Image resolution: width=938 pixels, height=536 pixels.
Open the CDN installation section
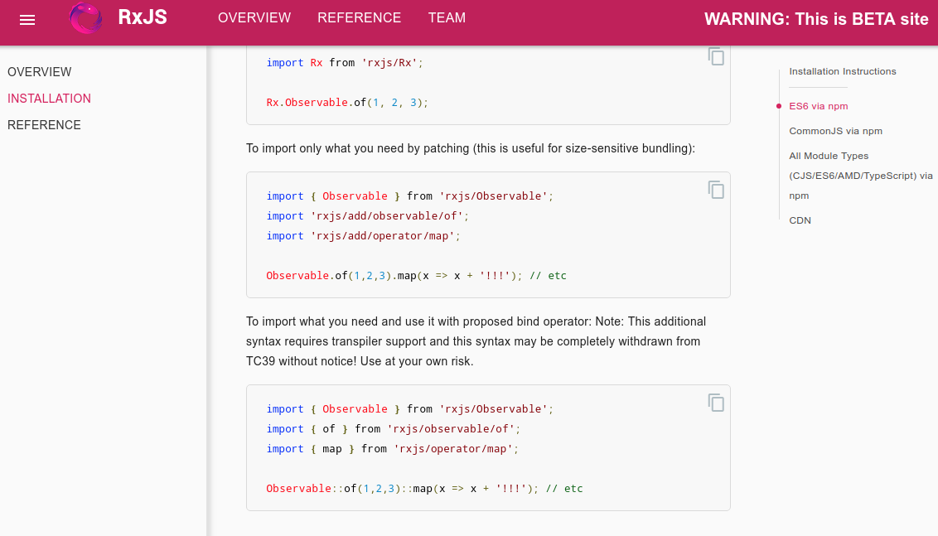tap(800, 220)
